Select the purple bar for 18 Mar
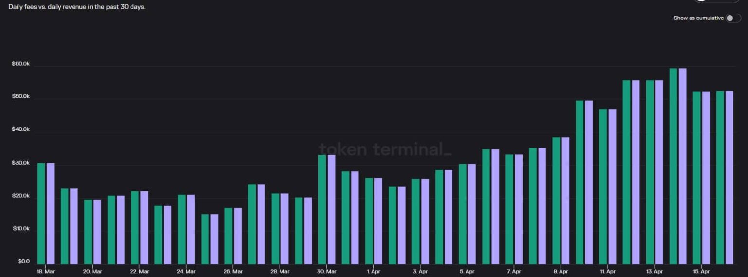Viewport: 748px width, 277px height. pyautogui.click(x=51, y=213)
